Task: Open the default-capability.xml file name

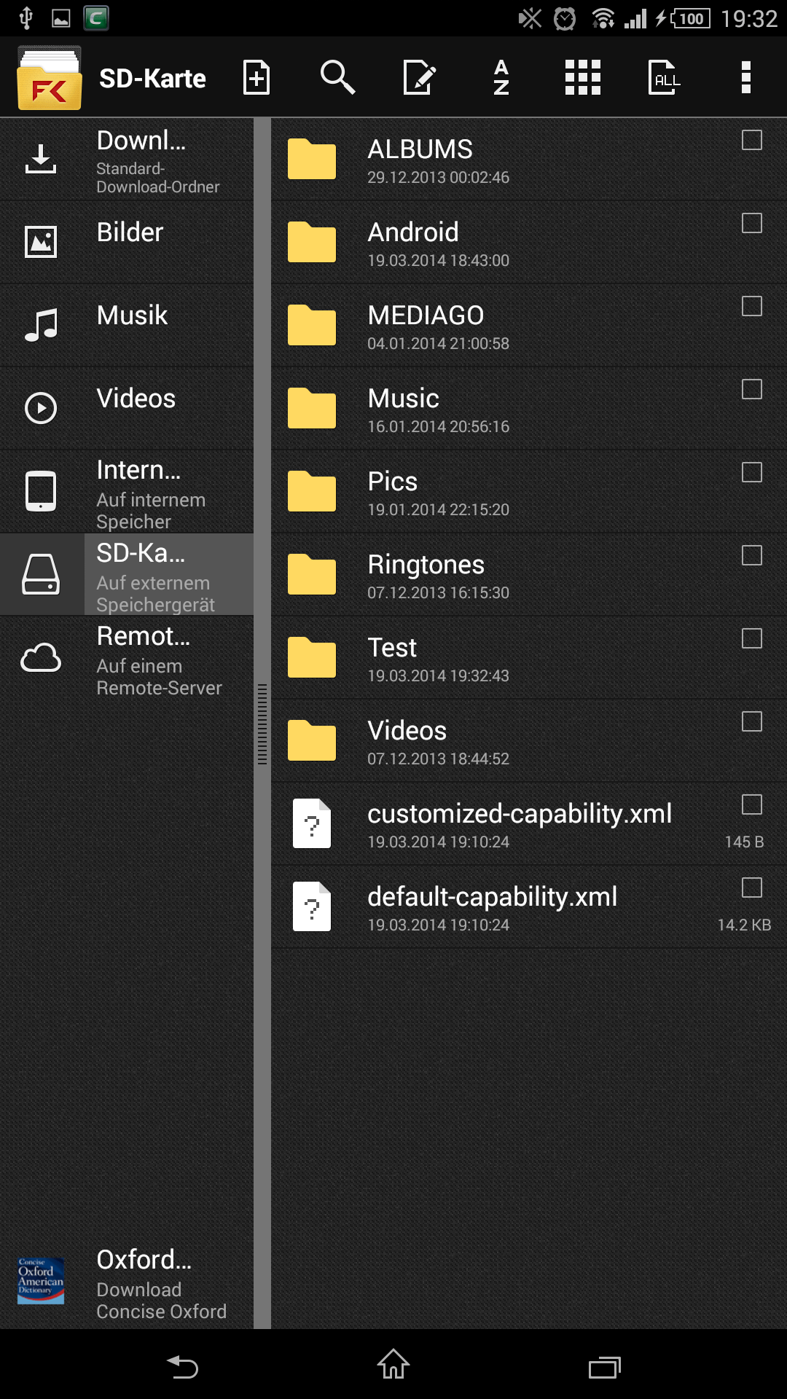Action: (x=493, y=897)
